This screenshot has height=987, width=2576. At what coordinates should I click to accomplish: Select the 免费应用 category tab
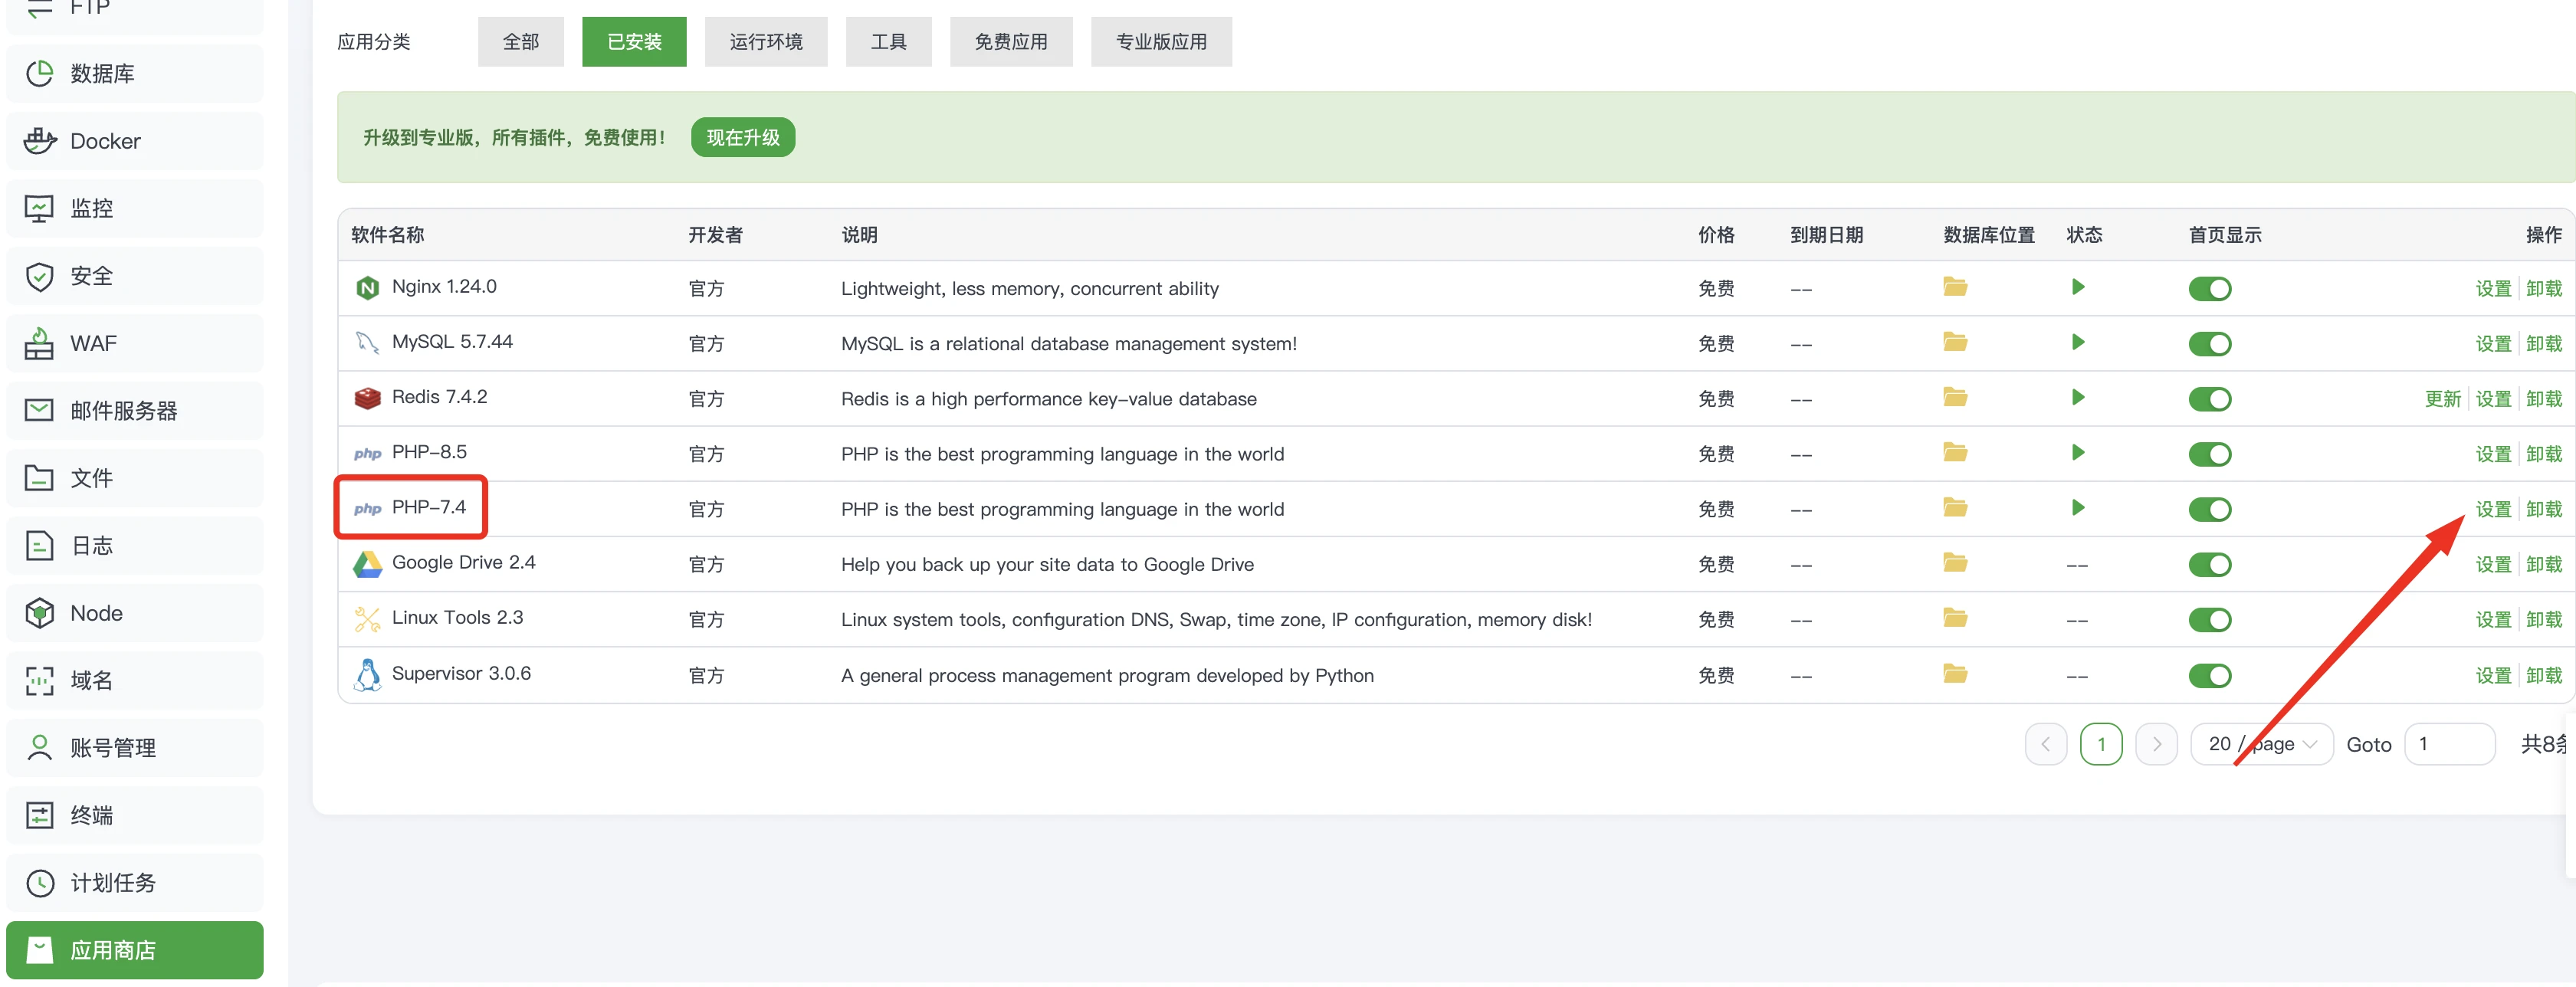[1010, 42]
